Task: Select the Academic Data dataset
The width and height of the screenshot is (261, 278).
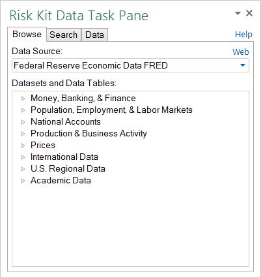Action: [x=61, y=180]
